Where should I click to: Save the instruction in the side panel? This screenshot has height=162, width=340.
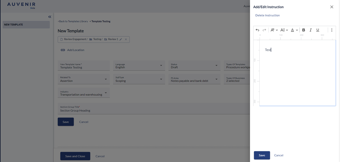coord(262,155)
